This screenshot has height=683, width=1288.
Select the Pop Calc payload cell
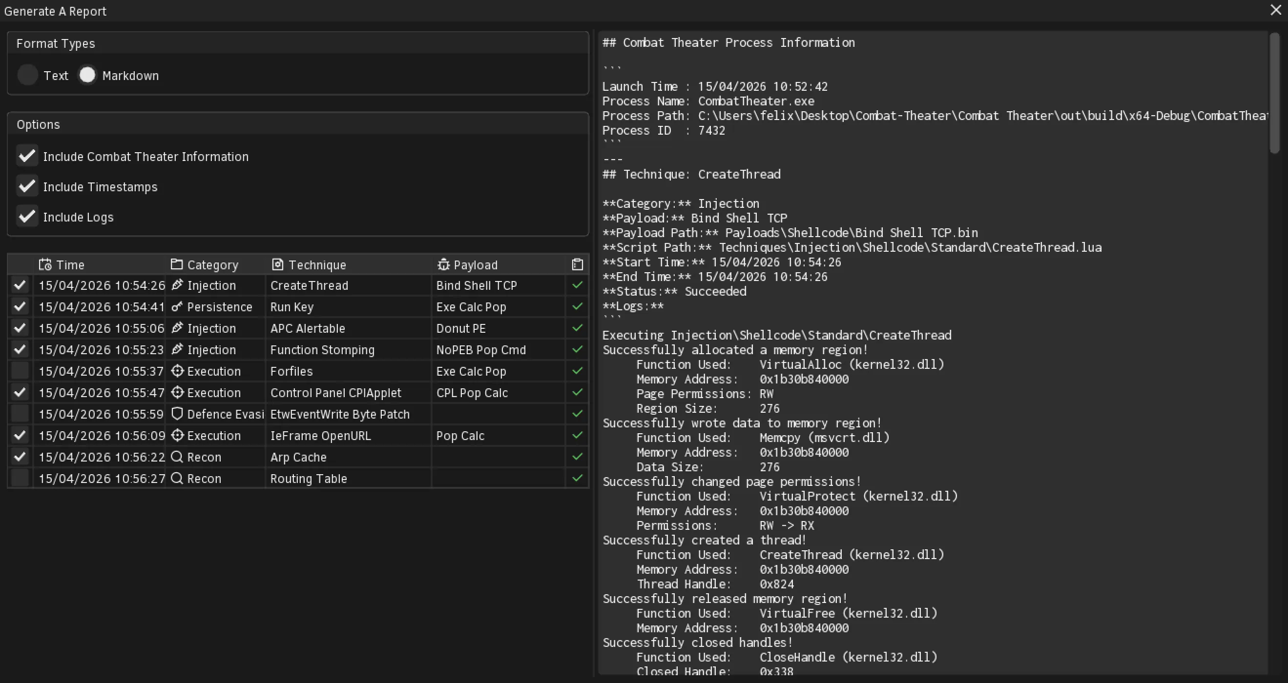click(x=499, y=436)
